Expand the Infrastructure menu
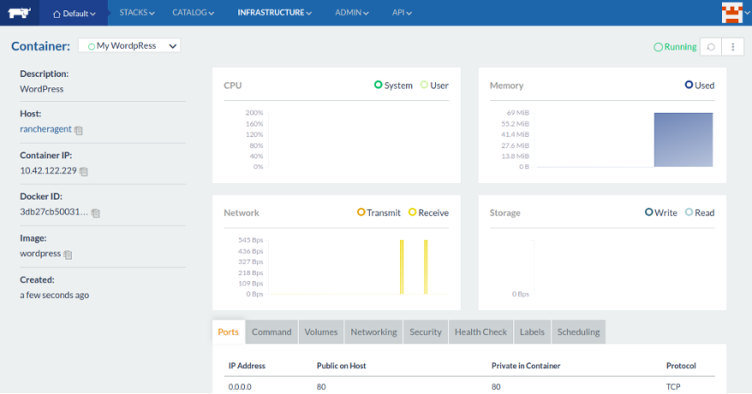 pyautogui.click(x=274, y=13)
